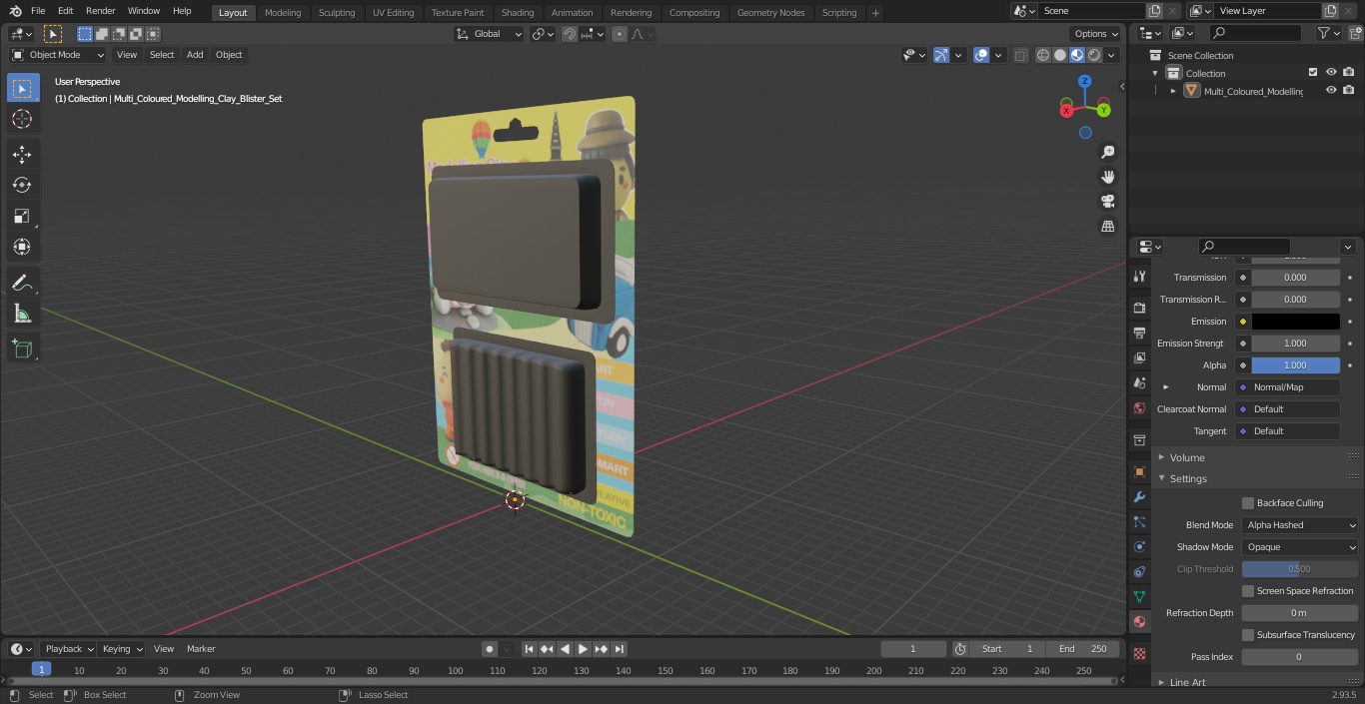
Task: Open the Blend Mode Alpha Hashed dropdown
Action: point(1300,525)
